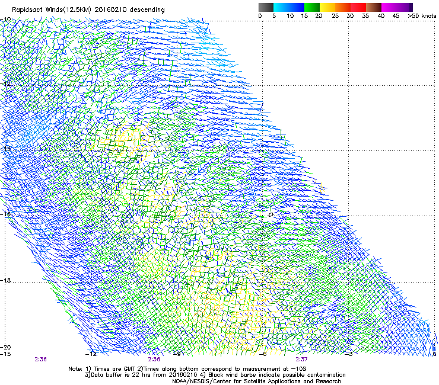
Task: Click the '25' legend scale label
Action: tap(335, 16)
